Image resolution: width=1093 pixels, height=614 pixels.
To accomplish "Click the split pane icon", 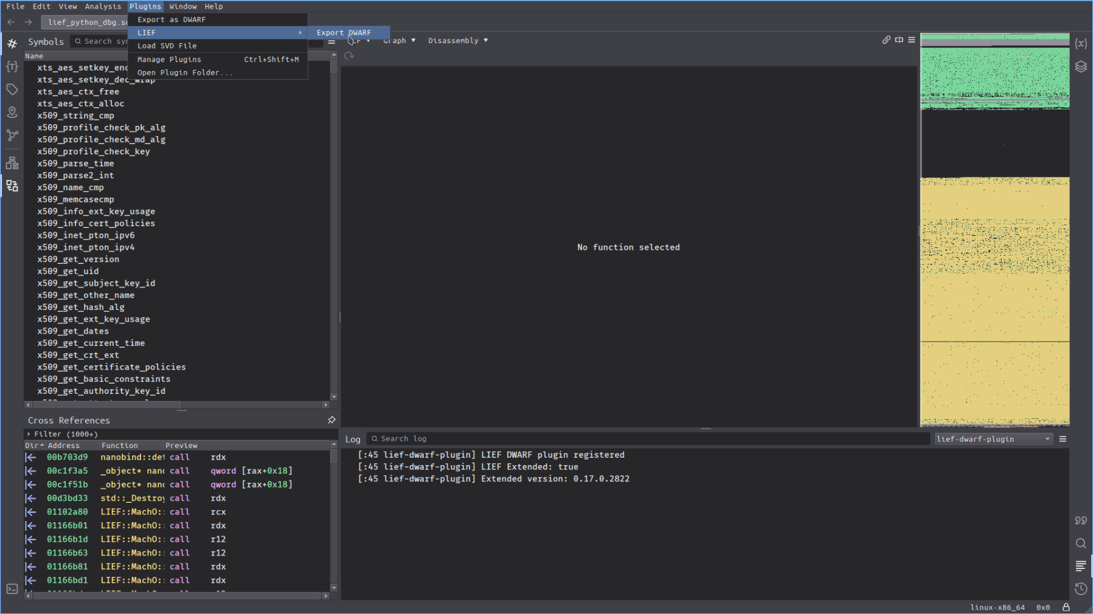I will (x=899, y=40).
